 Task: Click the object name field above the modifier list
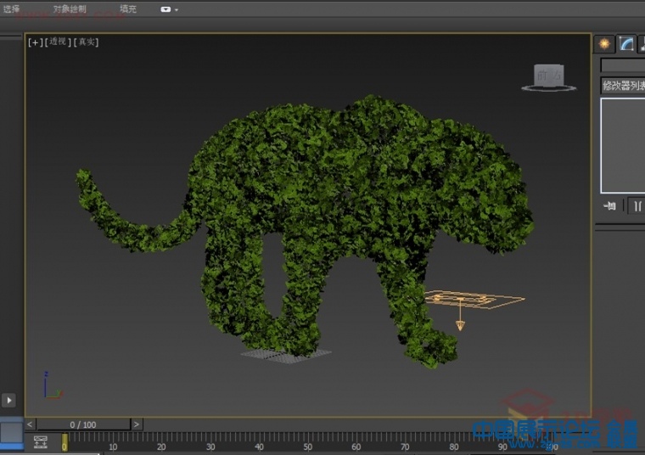coord(623,65)
